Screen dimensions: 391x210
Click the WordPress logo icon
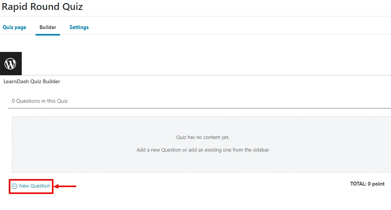10,64
